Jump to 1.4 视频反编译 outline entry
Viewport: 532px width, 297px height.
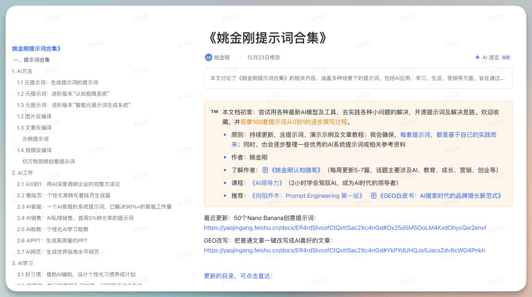click(34, 150)
